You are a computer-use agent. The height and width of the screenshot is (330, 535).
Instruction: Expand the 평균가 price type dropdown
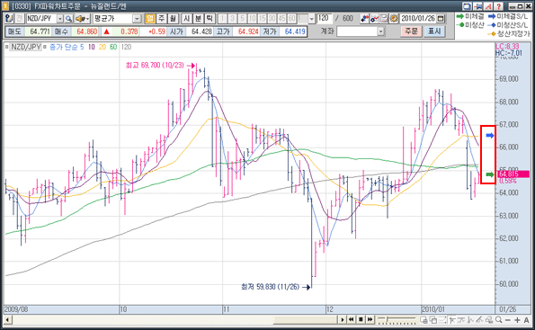(137, 18)
